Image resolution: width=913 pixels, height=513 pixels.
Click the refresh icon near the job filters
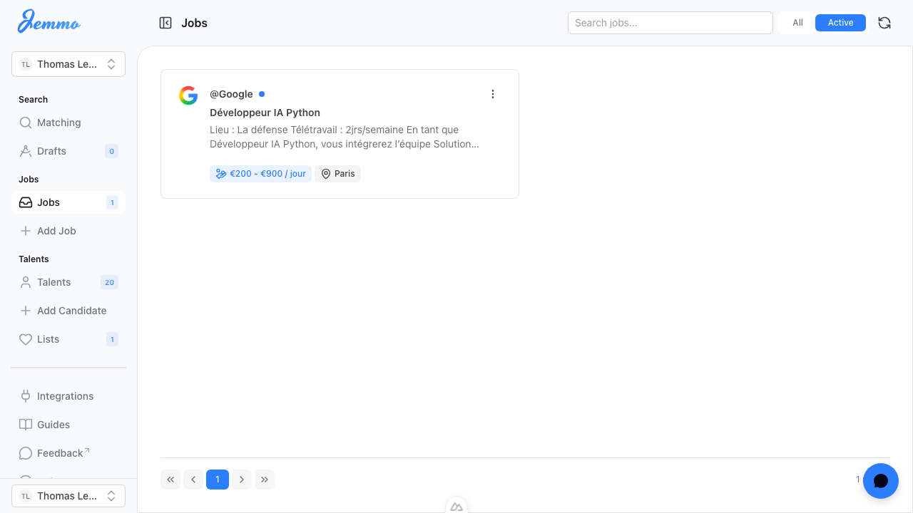tap(884, 23)
